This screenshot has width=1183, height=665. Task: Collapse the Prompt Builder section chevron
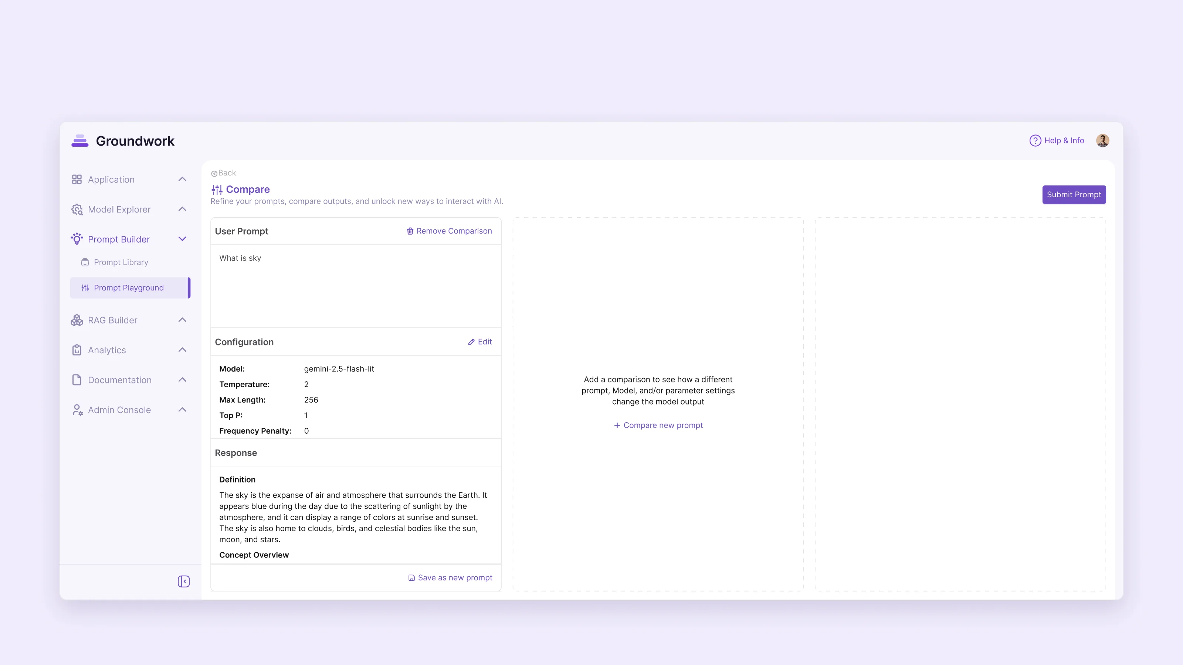point(182,239)
